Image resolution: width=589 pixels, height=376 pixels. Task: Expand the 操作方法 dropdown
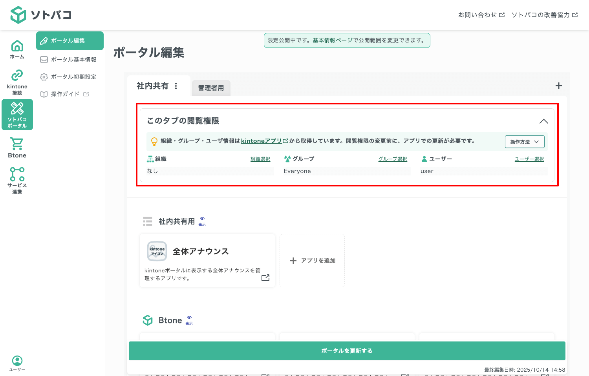pos(525,142)
